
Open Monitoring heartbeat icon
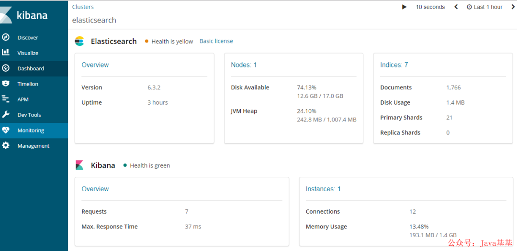click(x=6, y=130)
